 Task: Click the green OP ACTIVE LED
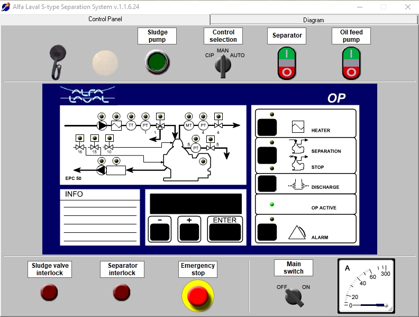272,204
